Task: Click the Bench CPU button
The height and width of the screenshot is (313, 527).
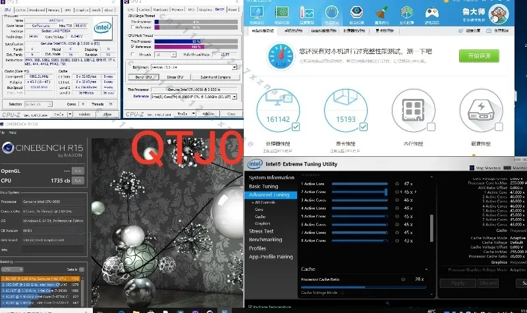Action: point(144,77)
